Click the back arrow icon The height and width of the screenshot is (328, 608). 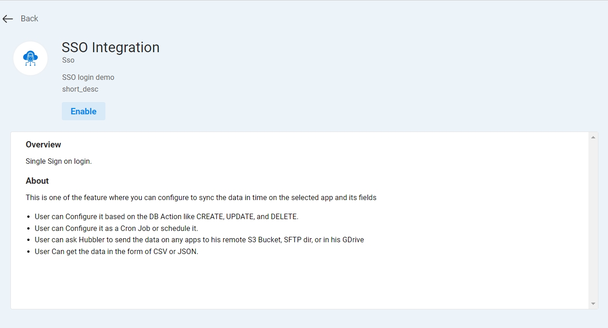click(8, 19)
